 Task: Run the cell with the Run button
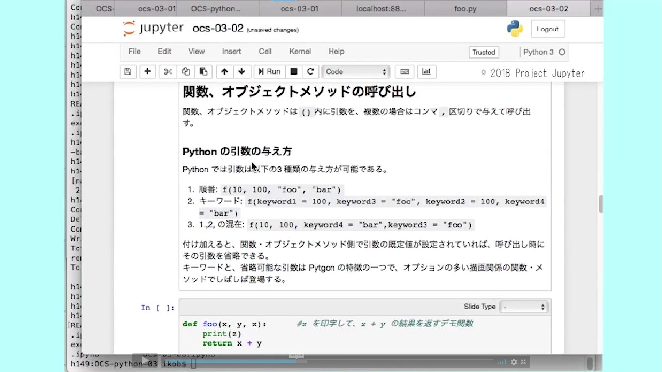point(269,71)
